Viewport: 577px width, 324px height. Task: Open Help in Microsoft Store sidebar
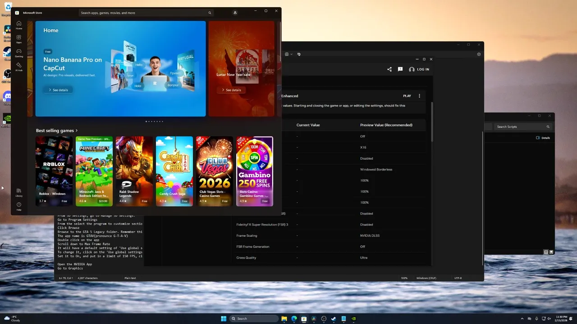pyautogui.click(x=19, y=206)
